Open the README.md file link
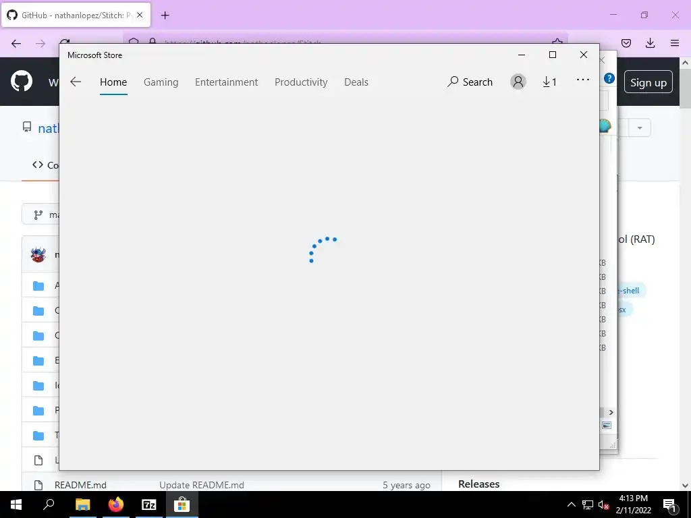 tap(80, 485)
